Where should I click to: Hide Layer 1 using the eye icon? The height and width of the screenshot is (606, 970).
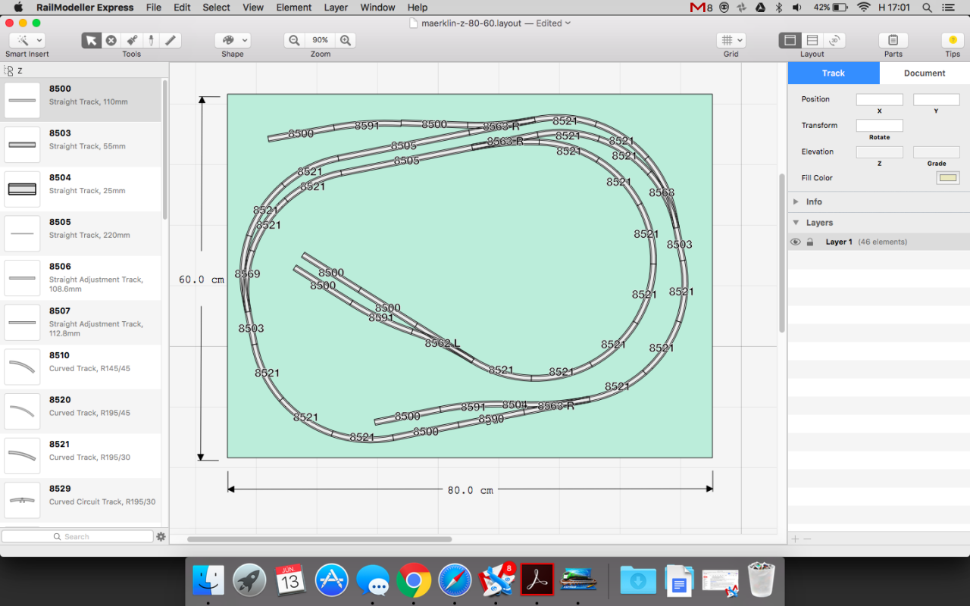coord(796,242)
